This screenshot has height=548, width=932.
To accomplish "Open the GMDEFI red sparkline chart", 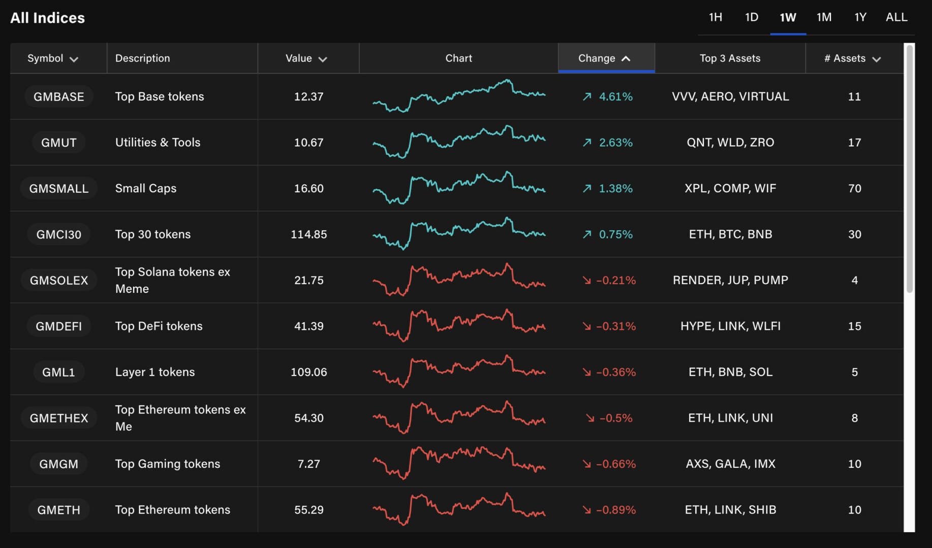I will tap(458, 326).
